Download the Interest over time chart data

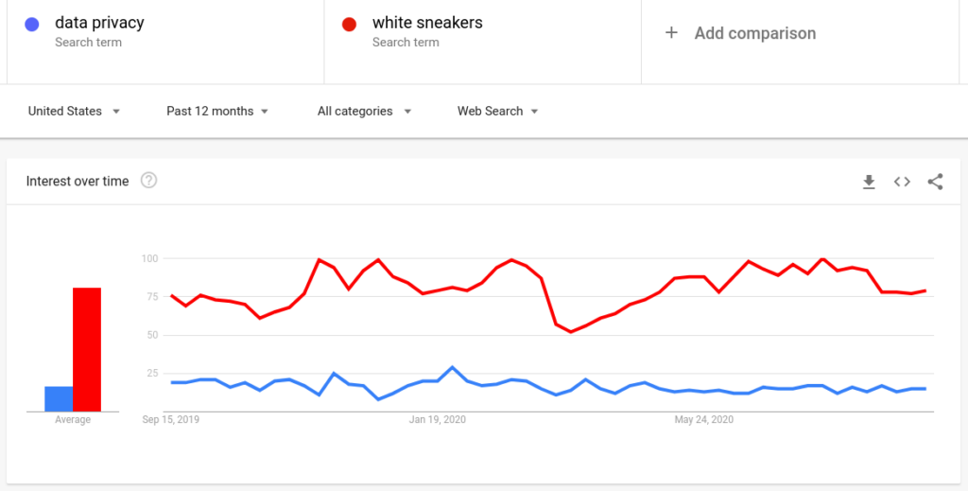(x=869, y=182)
